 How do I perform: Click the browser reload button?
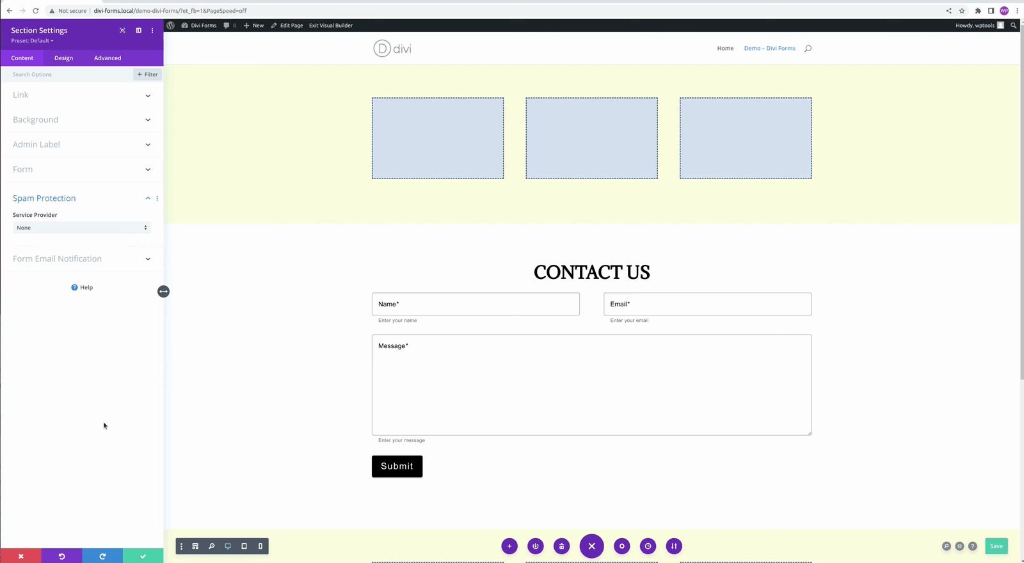click(x=36, y=11)
